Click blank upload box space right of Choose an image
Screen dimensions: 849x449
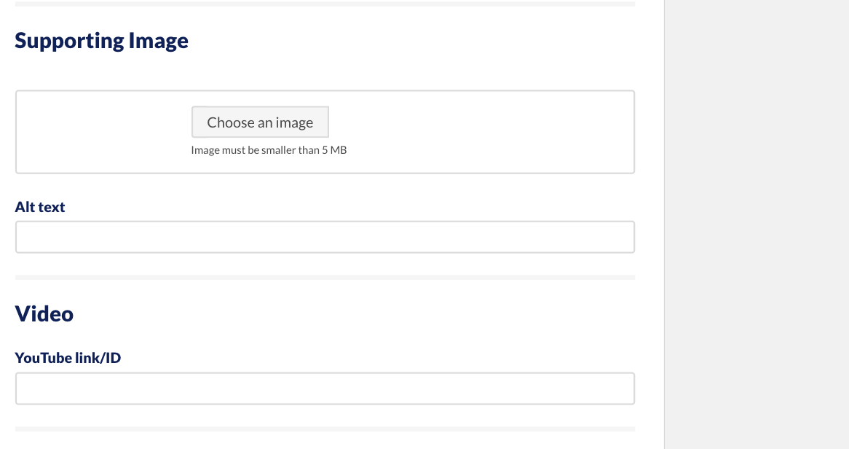[x=481, y=132]
